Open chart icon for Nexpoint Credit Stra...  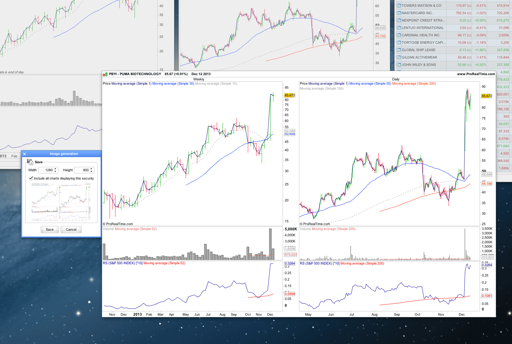398,20
